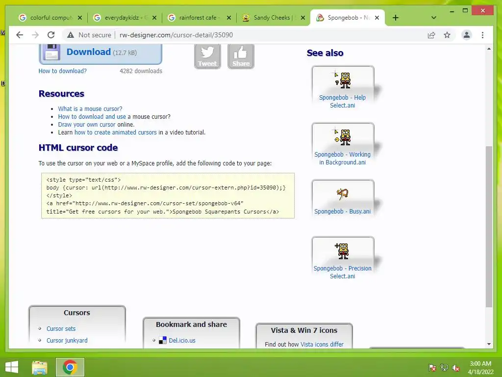Click the browser forward arrow

point(35,35)
